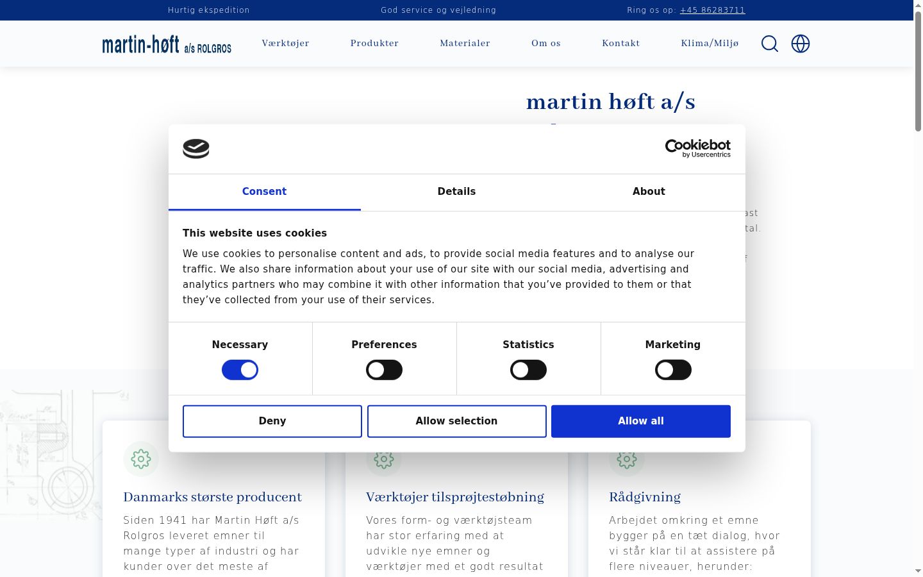Open the language globe icon
Viewport: 923px width, 577px height.
pos(801,44)
